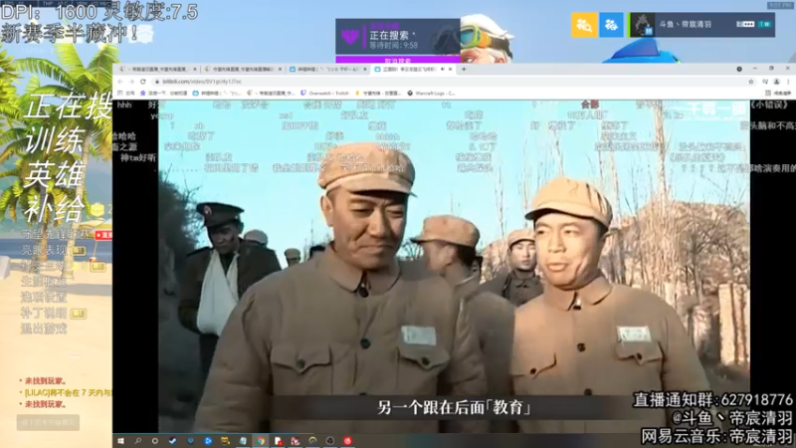Open the Overwatch - Twitch bookmark
This screenshot has width=796, height=448.
coord(325,93)
